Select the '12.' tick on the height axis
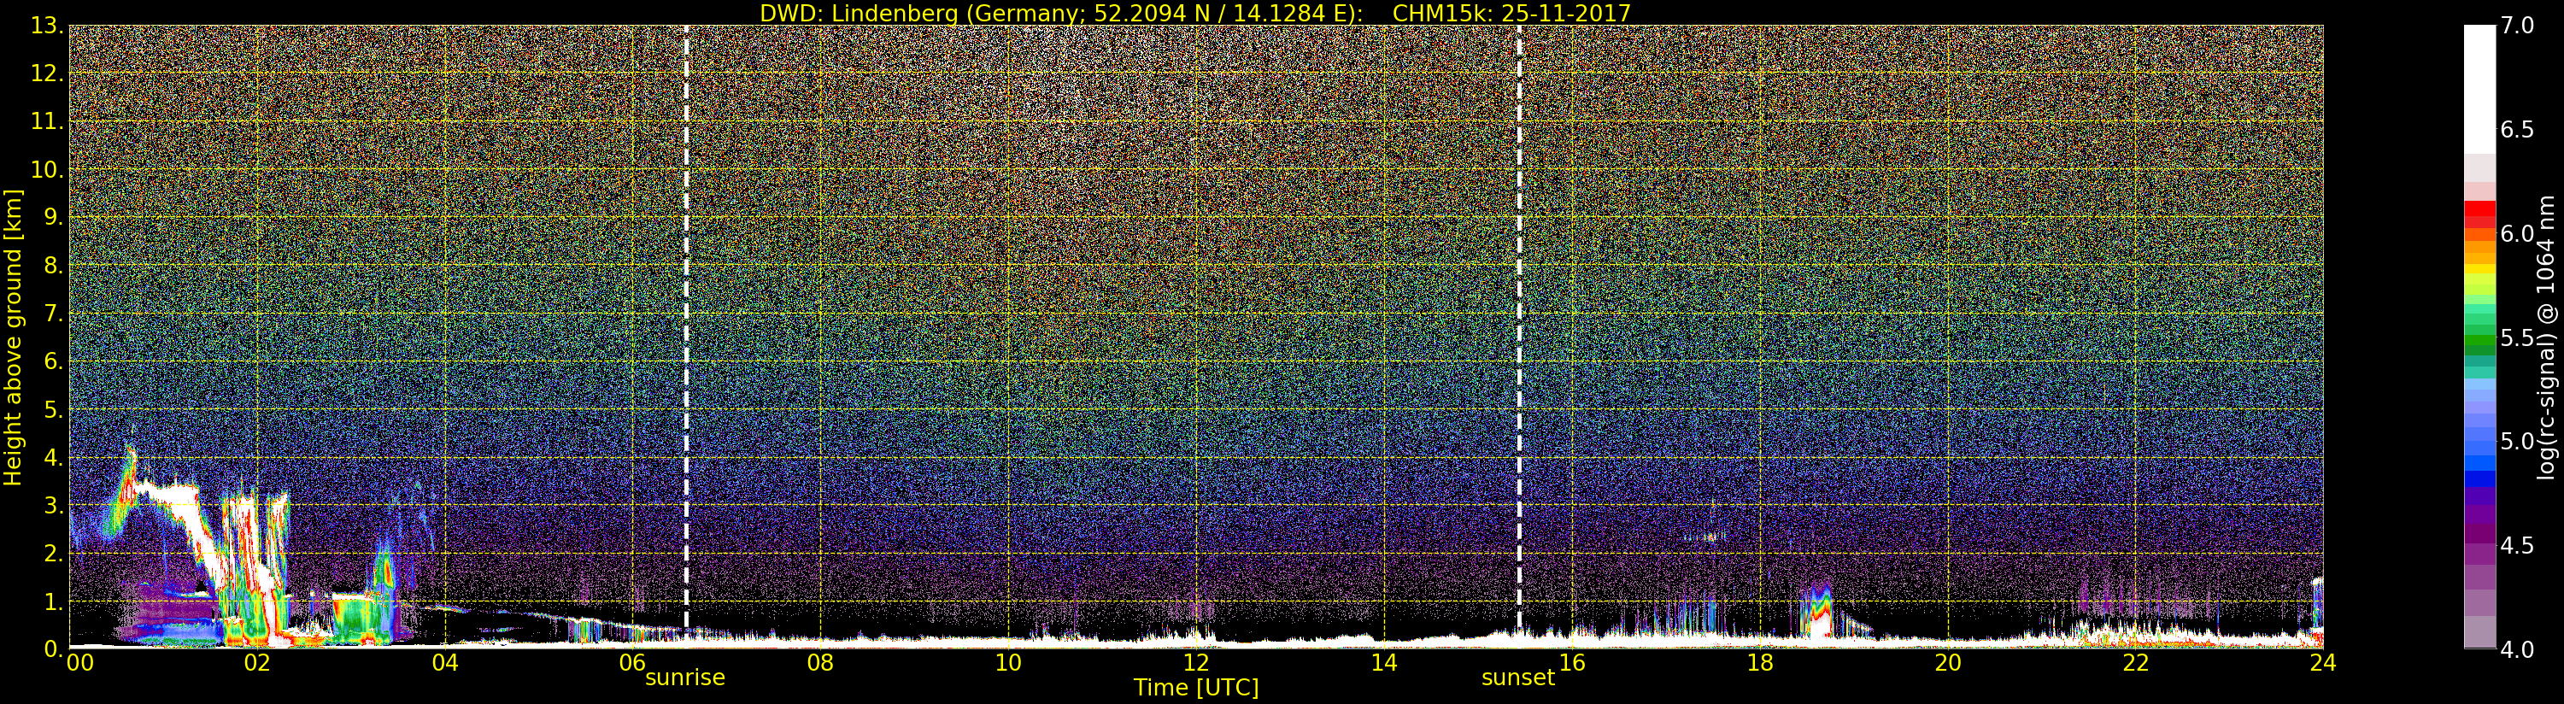 click(48, 73)
